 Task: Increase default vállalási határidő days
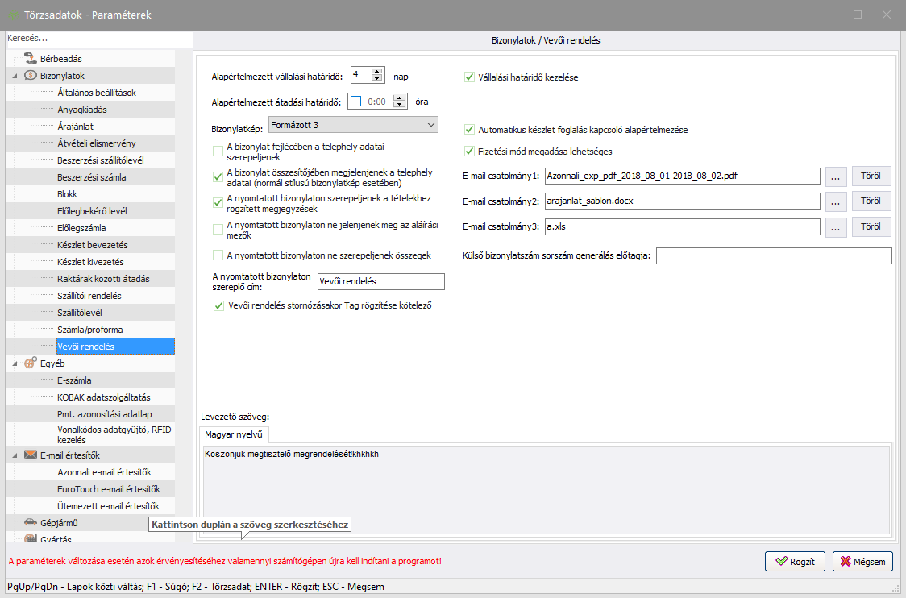point(376,72)
